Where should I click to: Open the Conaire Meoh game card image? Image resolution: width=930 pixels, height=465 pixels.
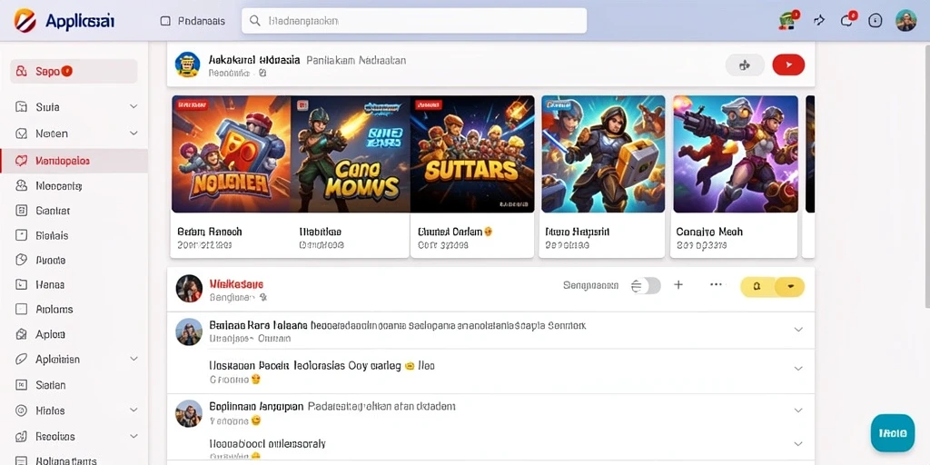[x=736, y=154]
